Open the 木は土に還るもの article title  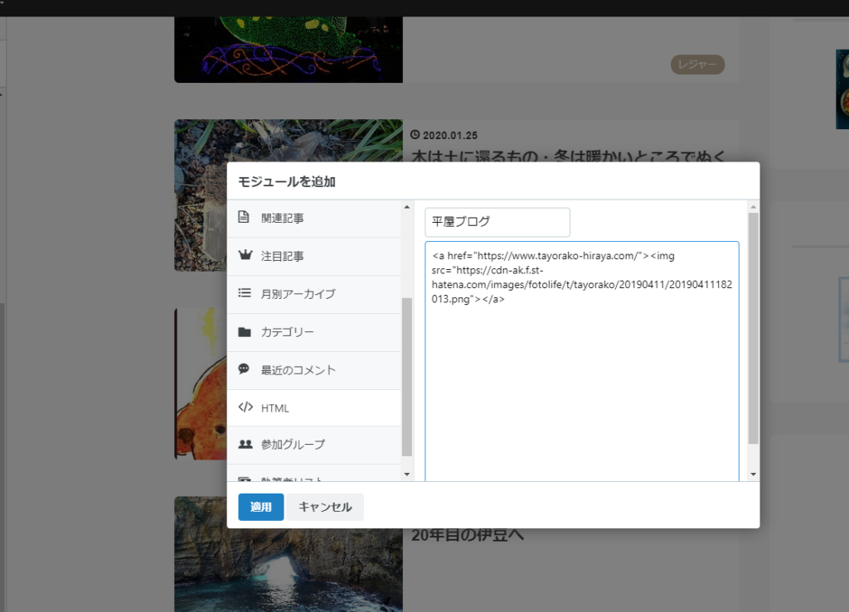(568, 157)
